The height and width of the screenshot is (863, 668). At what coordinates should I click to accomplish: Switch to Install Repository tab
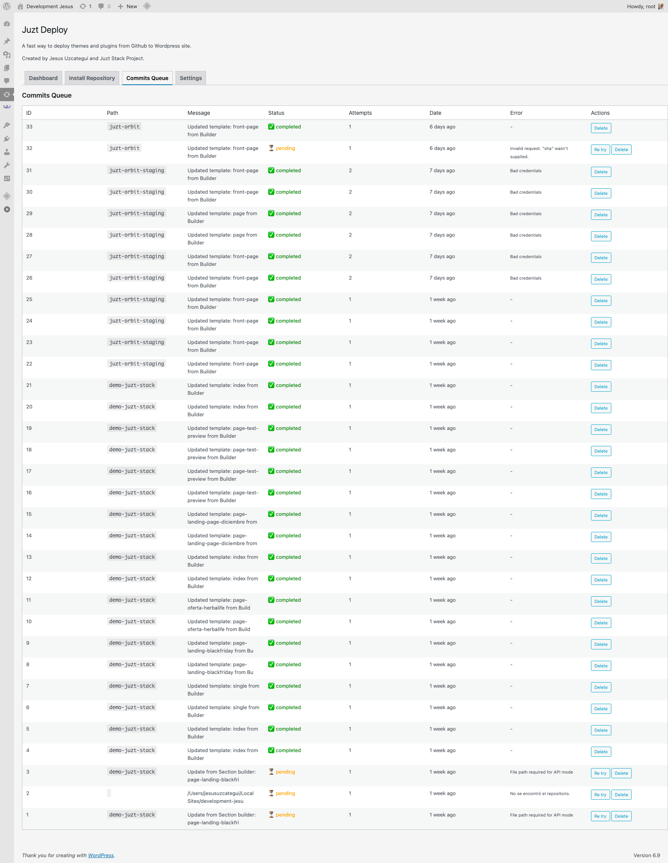tap(92, 78)
